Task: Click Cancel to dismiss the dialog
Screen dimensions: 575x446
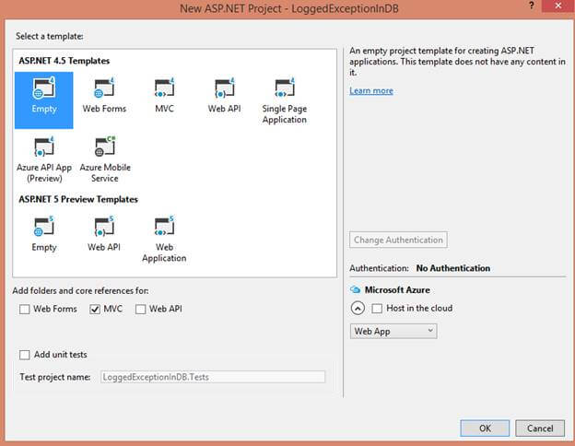Action: [x=540, y=428]
